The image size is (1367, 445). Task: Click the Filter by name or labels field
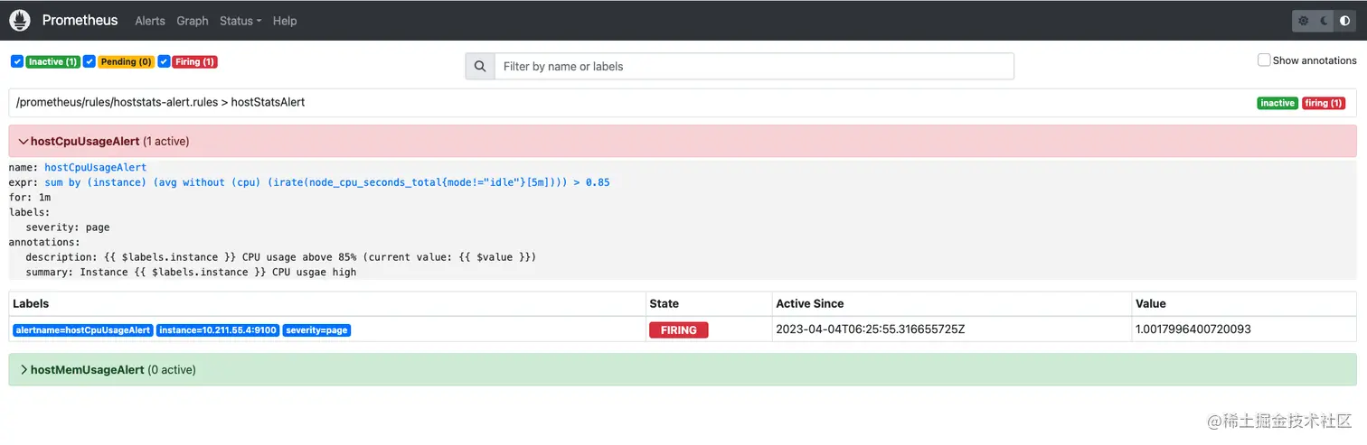click(754, 66)
